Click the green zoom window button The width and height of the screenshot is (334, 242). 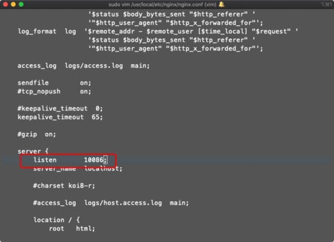pos(21,4)
